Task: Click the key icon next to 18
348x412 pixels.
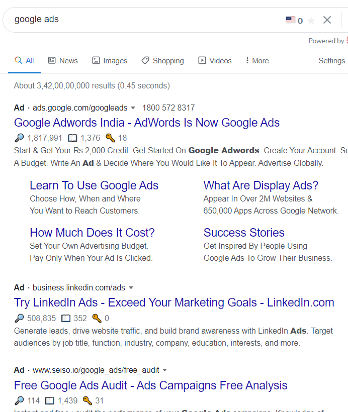Action: point(110,138)
